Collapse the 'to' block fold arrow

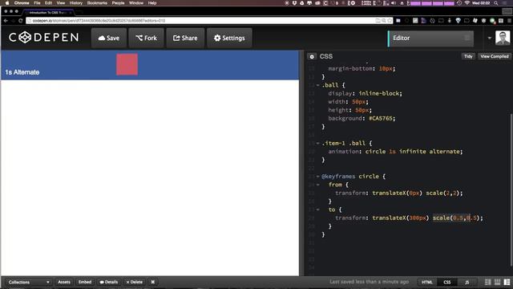317,210
